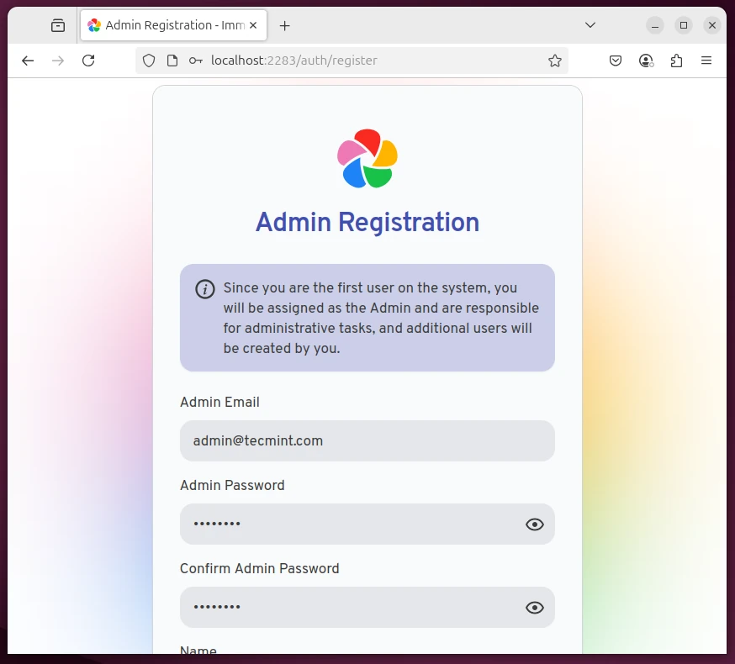Open the extensions puzzle icon
This screenshot has width=735, height=664.
tap(676, 61)
